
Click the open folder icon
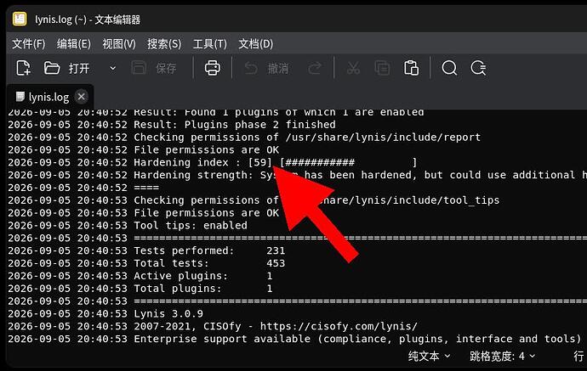tap(52, 68)
